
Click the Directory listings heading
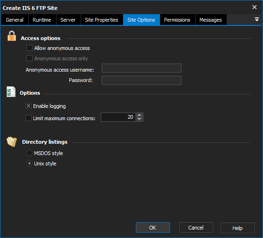(45, 142)
